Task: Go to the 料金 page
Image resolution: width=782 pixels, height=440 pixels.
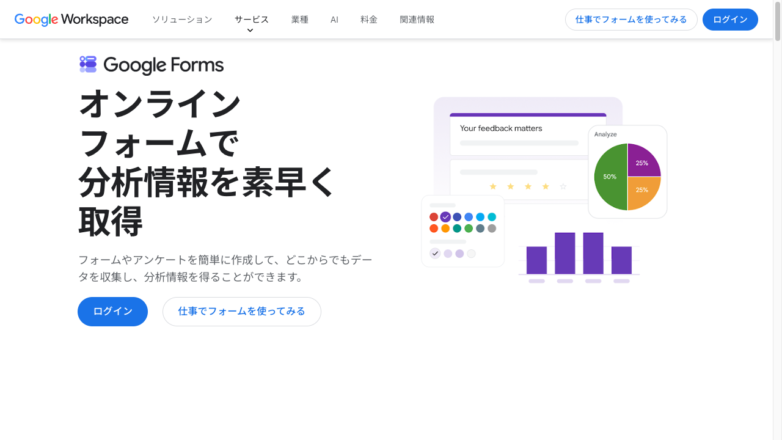Action: click(369, 20)
